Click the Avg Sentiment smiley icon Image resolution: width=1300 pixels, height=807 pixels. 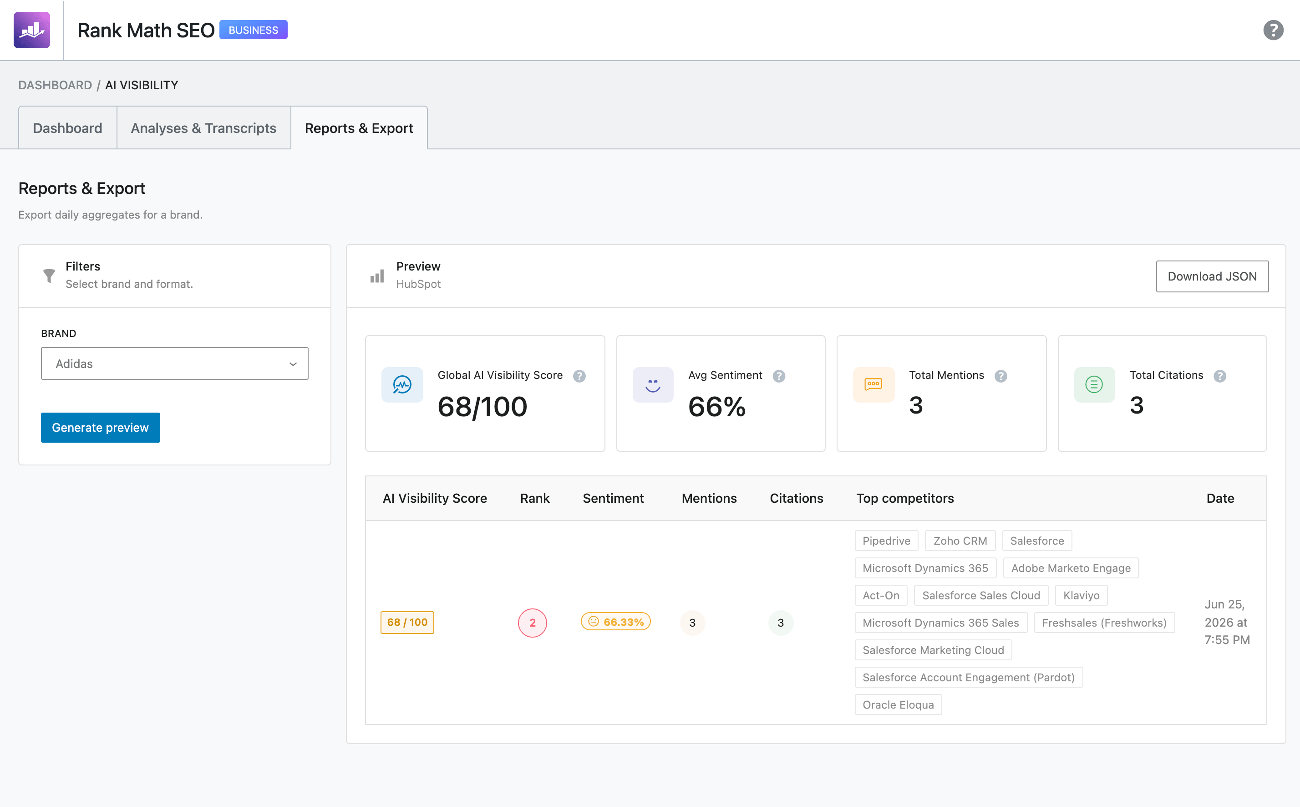(653, 384)
